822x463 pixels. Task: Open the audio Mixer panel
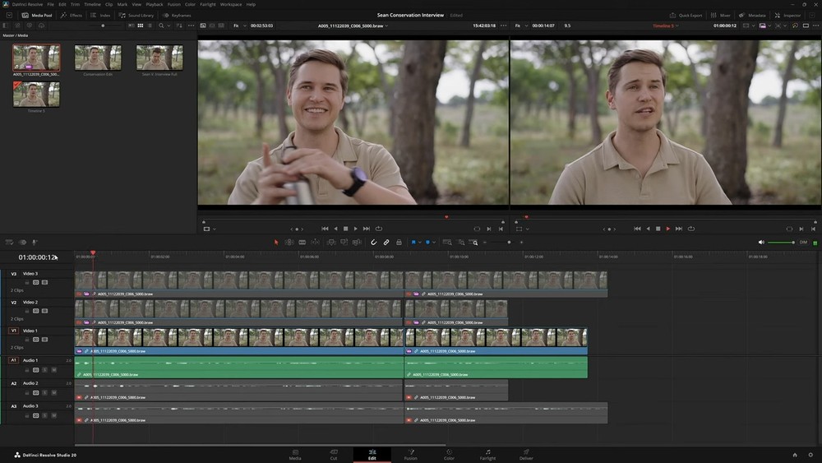click(x=721, y=15)
